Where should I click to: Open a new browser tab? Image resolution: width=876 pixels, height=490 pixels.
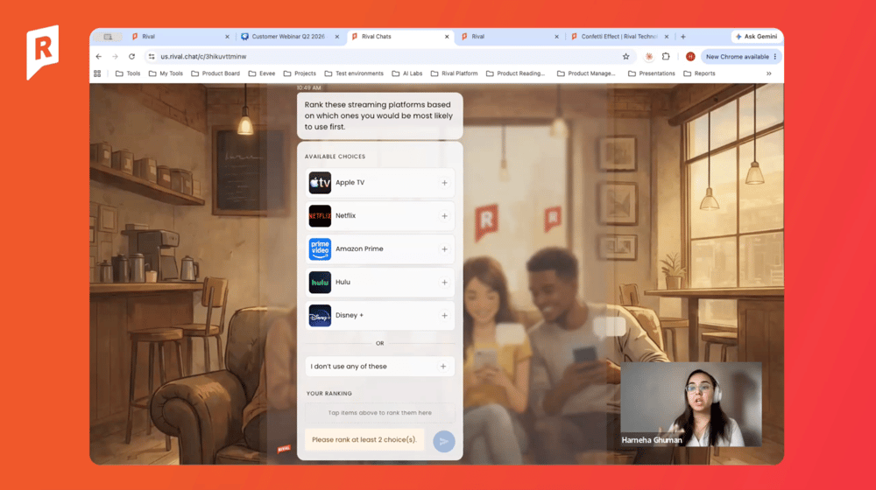tap(682, 37)
